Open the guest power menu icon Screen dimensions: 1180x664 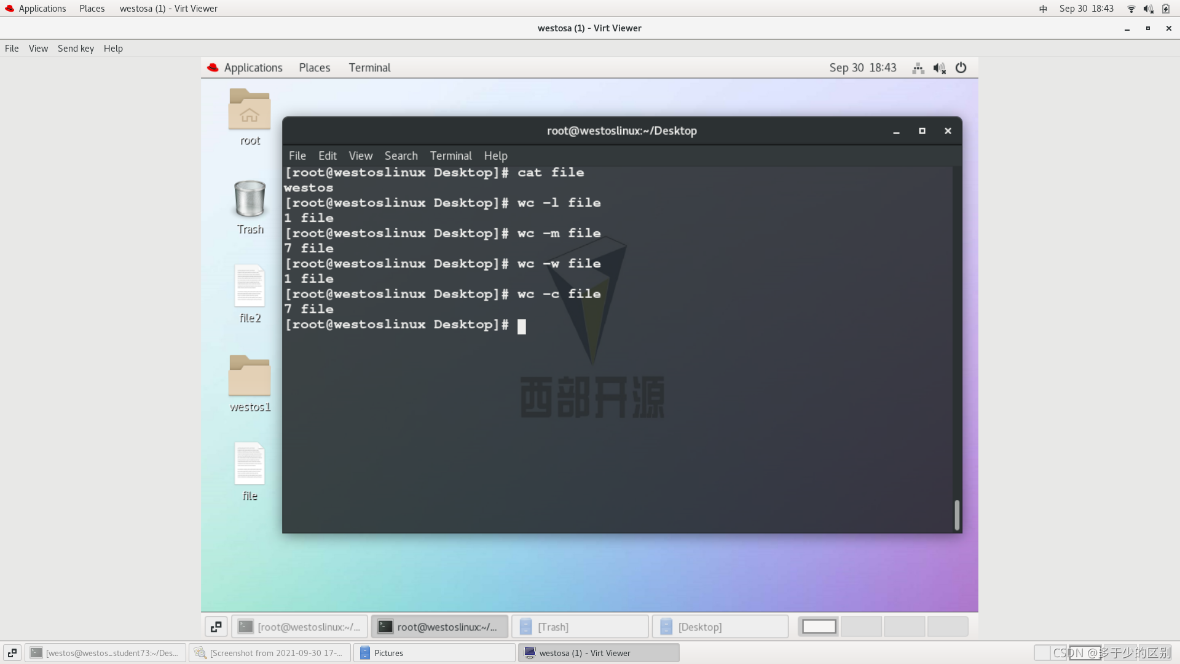point(961,68)
